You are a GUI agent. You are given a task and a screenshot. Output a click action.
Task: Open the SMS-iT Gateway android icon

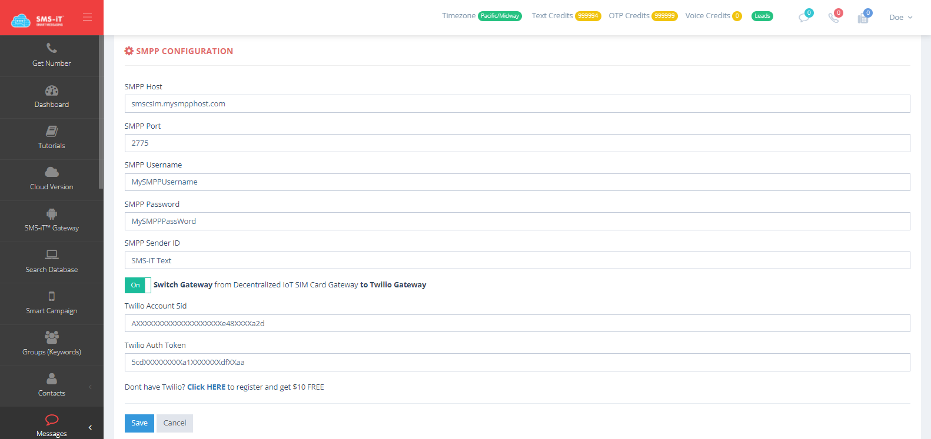tap(52, 213)
